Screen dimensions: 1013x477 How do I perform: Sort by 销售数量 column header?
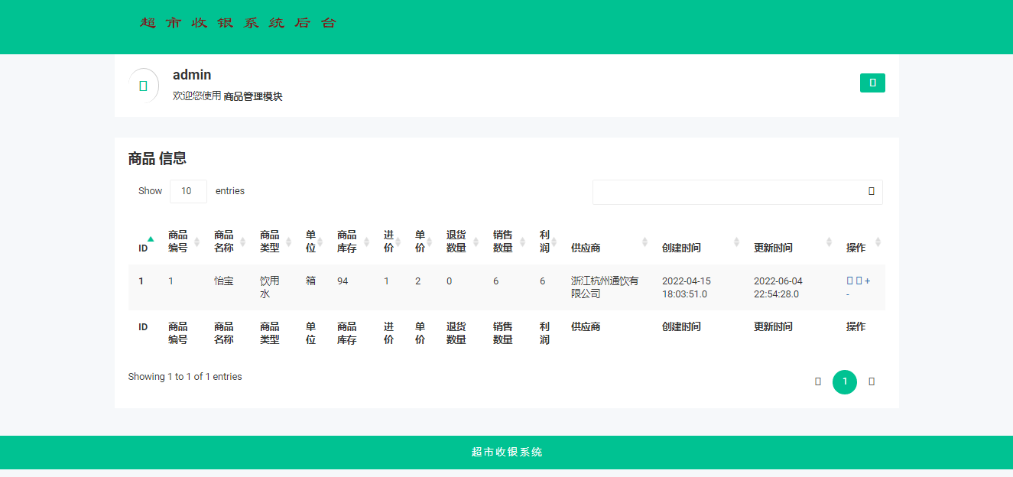[503, 242]
